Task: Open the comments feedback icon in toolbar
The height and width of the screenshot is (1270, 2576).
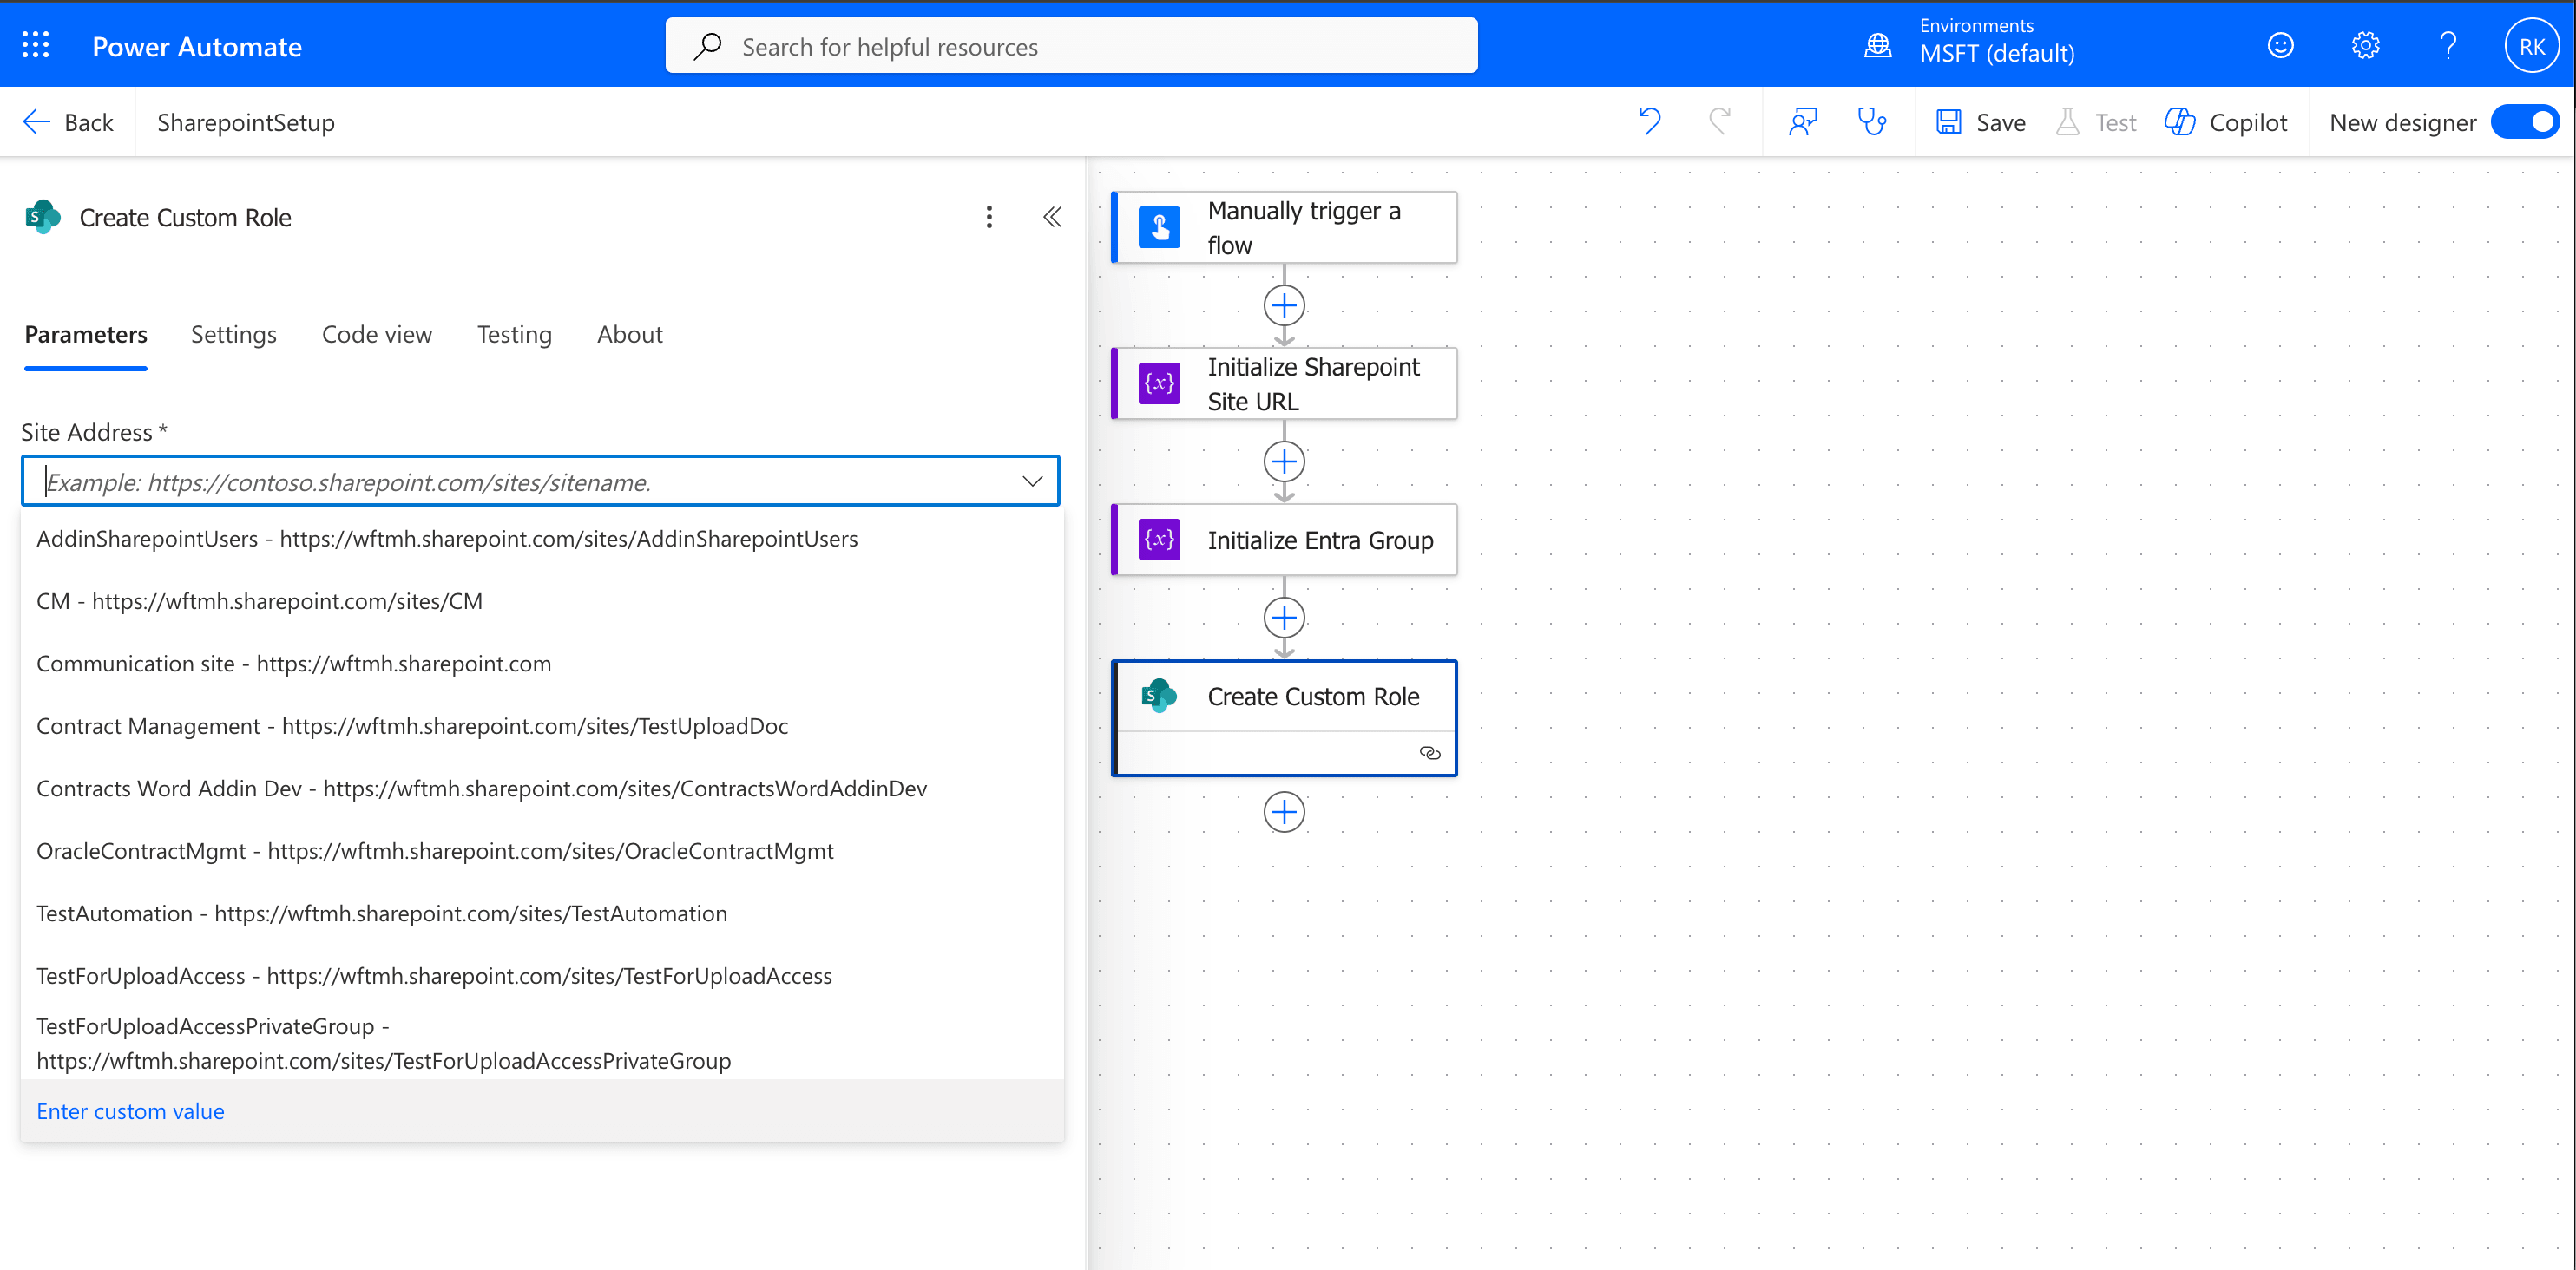Action: pos(1802,122)
